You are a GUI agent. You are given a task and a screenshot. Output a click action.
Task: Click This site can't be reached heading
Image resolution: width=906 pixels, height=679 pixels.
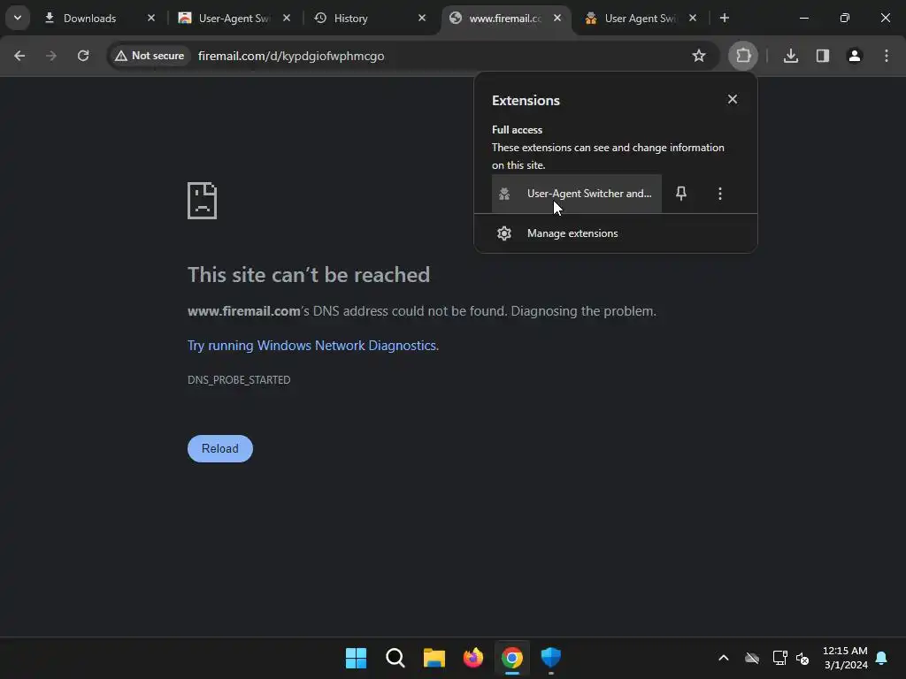[309, 275]
